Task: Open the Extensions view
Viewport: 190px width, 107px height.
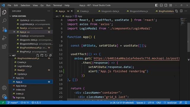Action: 4,46
